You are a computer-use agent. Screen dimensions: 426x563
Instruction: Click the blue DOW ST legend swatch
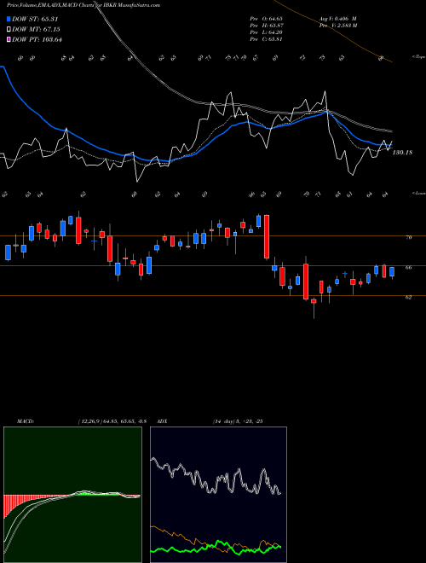tap(9, 19)
